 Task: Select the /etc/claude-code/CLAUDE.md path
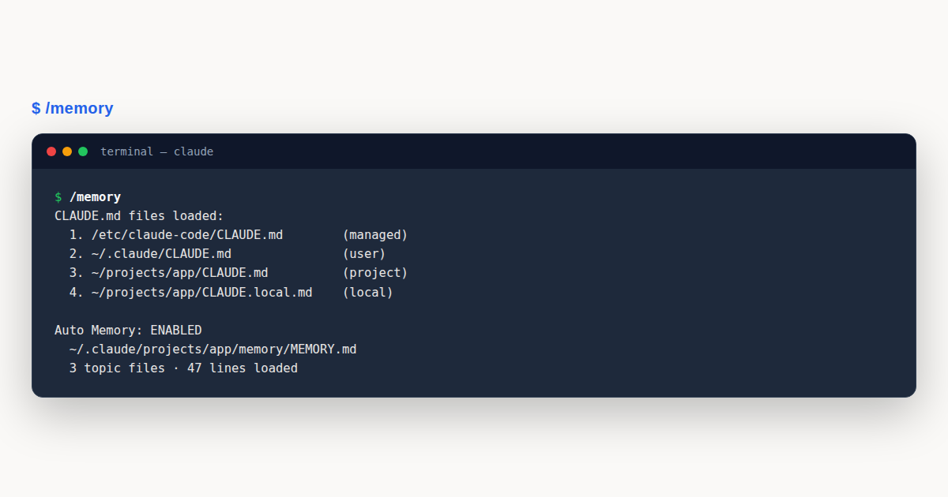point(187,235)
